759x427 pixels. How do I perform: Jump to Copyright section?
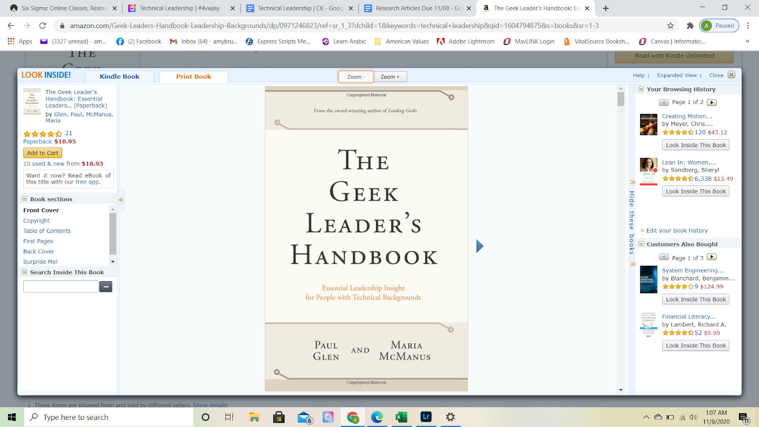point(37,221)
